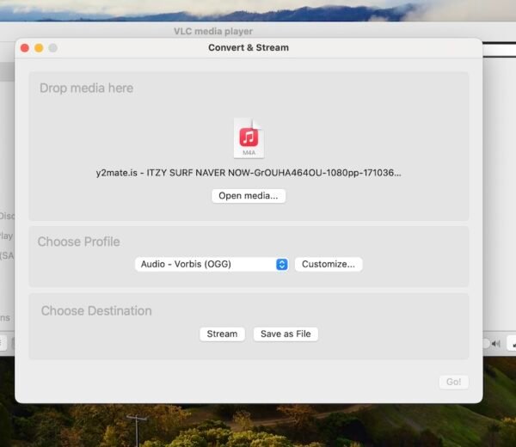This screenshot has height=447, width=516.
Task: Click the M4A file icon in the drop area
Action: click(x=249, y=138)
